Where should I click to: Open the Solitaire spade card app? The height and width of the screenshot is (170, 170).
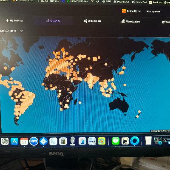point(125,141)
